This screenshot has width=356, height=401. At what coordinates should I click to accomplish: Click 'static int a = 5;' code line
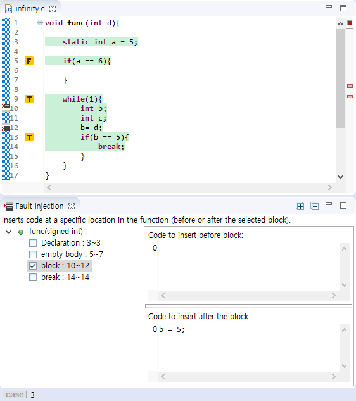pyautogui.click(x=100, y=42)
